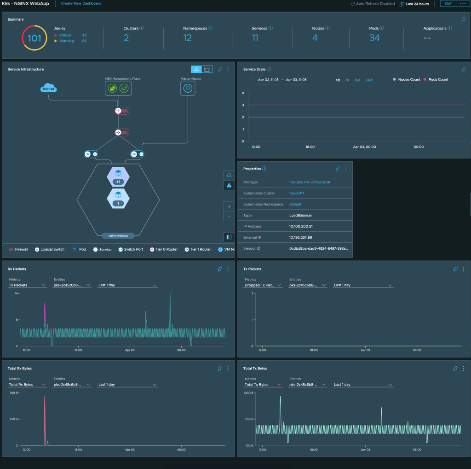Toggle Auto Refresh Disabled setting
The height and width of the screenshot is (469, 471).
click(x=373, y=4)
